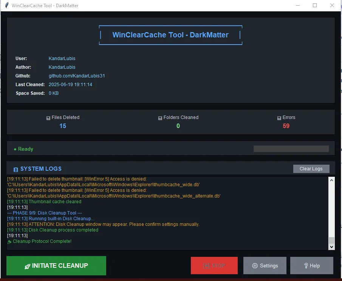Click the Last Cleaned timestamp text
The width and height of the screenshot is (342, 281).
point(71,84)
